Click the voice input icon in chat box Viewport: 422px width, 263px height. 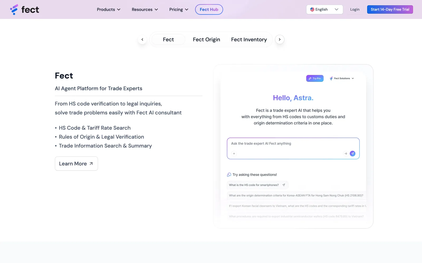tap(346, 154)
